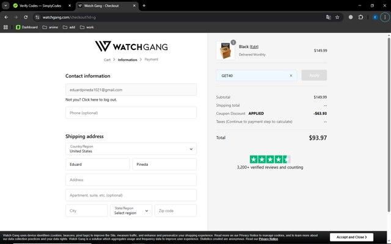The image size is (391, 244).
Task: Focus the Apartment, suite, etc. field
Action: click(x=131, y=195)
